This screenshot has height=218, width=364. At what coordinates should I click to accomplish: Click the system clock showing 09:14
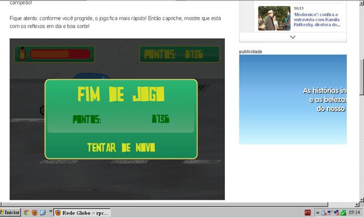(354, 213)
